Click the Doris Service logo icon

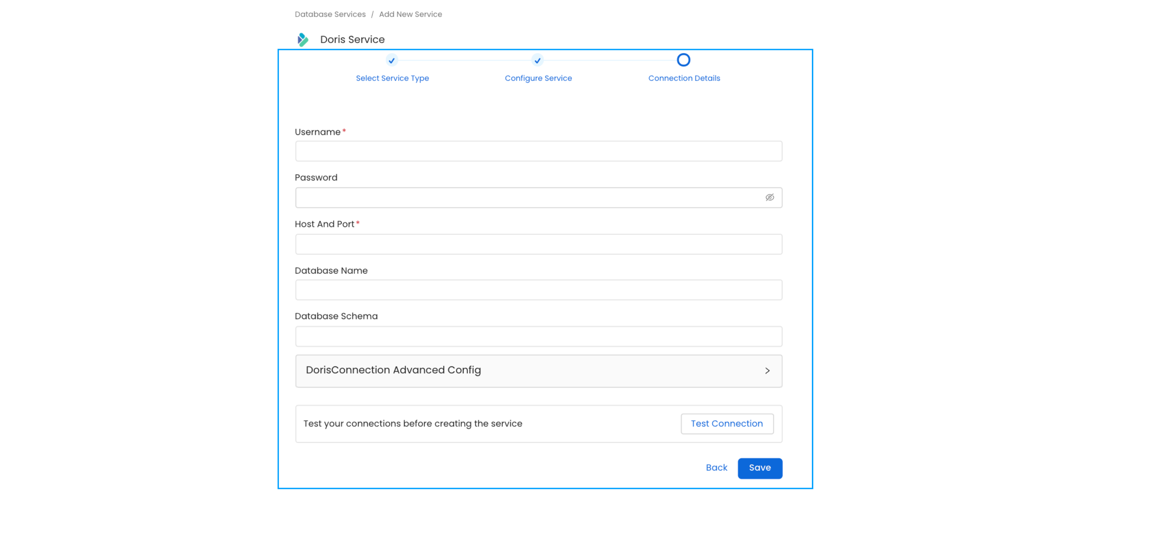(x=303, y=39)
